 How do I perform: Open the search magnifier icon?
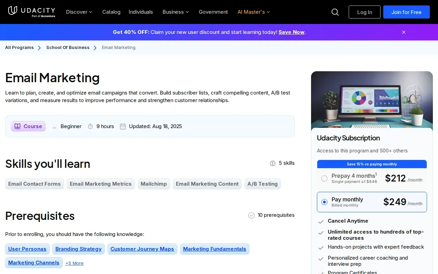(335, 12)
